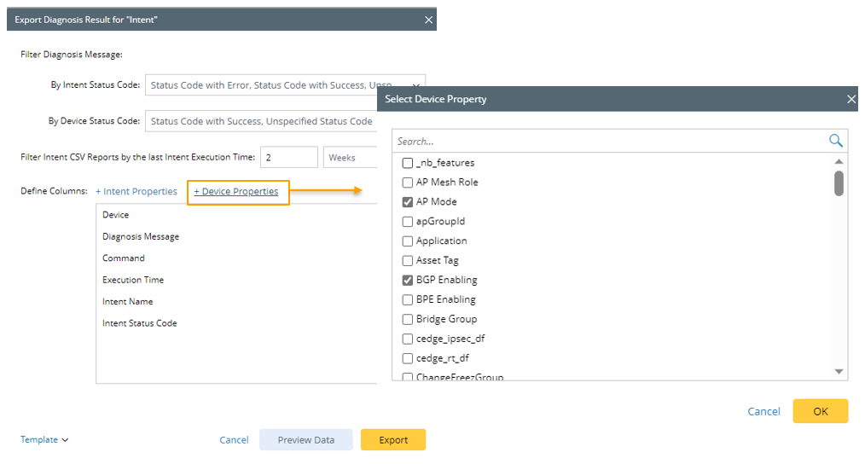Open the By Device Status Code dropdown
The height and width of the screenshot is (464, 865).
[x=261, y=121]
